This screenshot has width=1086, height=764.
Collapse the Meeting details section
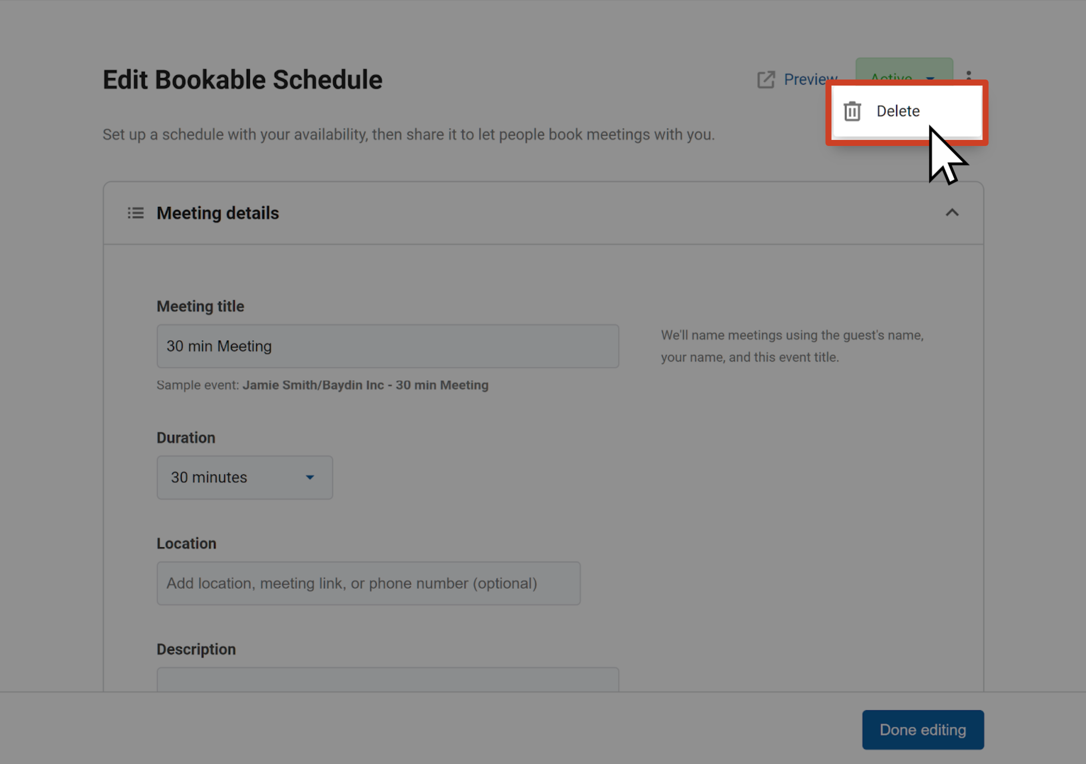click(x=952, y=213)
